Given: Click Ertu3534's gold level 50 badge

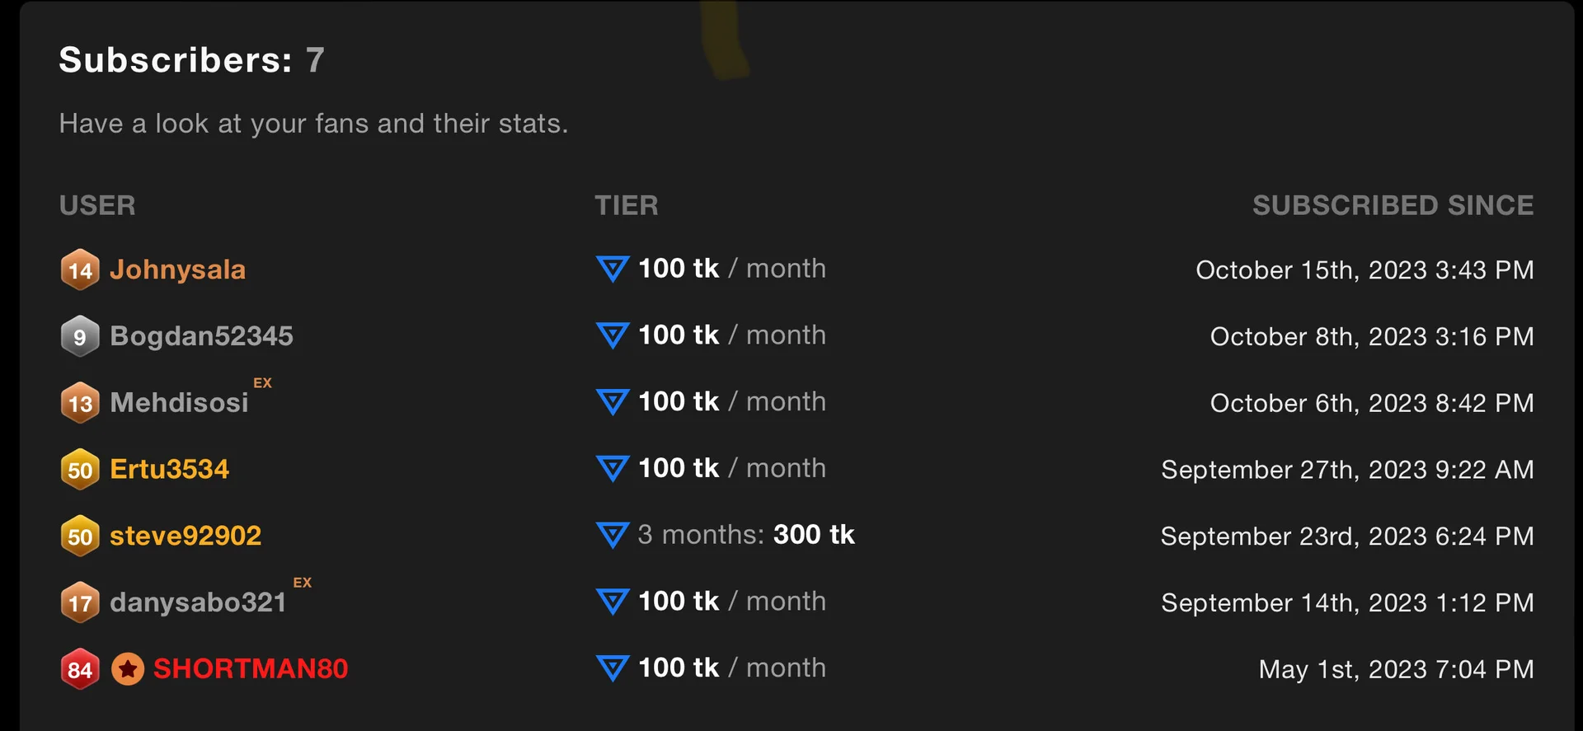Looking at the screenshot, I should tap(80, 470).
